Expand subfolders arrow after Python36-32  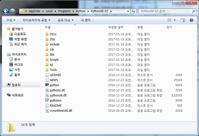click(111, 11)
